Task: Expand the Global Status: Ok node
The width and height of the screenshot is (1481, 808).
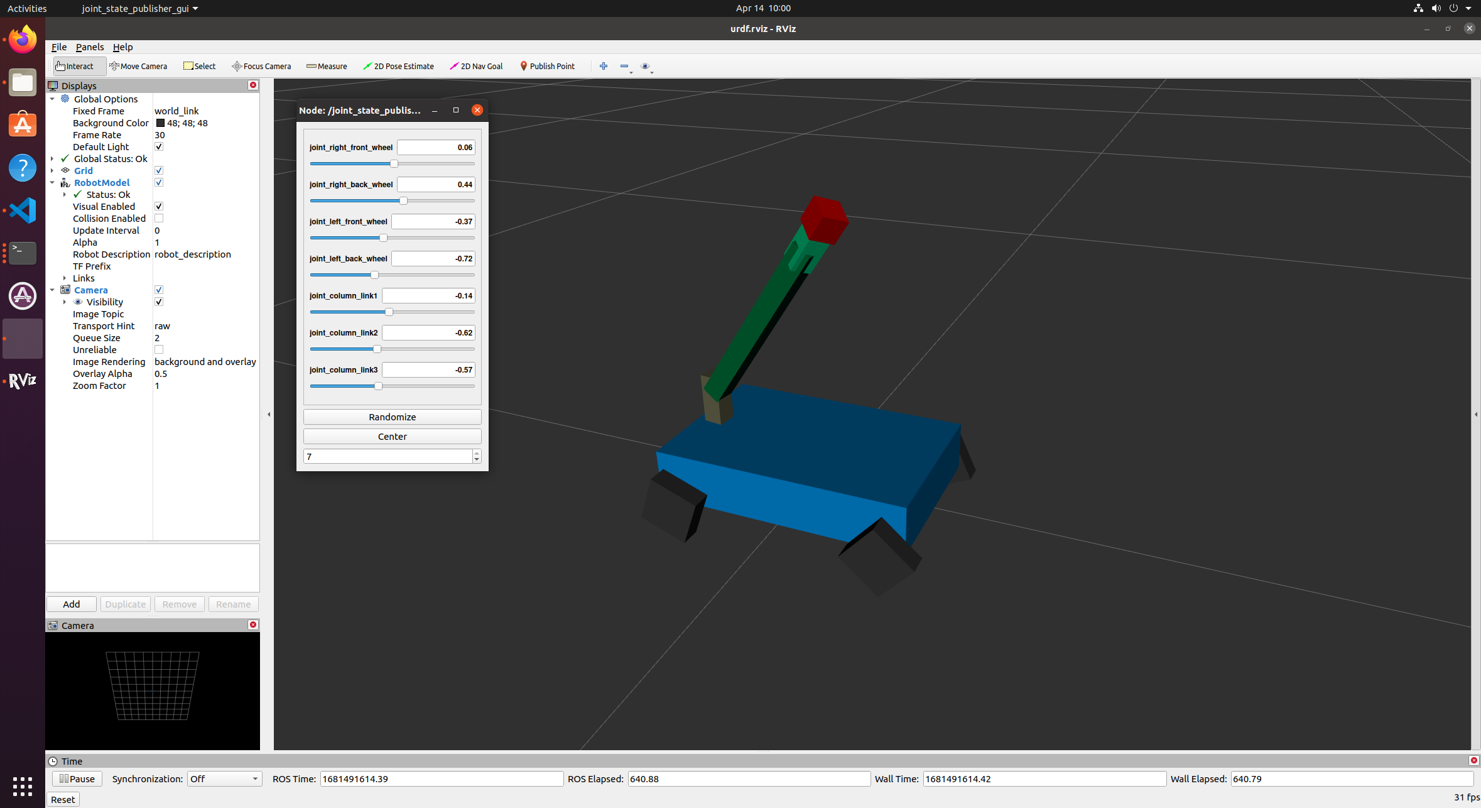Action: click(x=52, y=158)
